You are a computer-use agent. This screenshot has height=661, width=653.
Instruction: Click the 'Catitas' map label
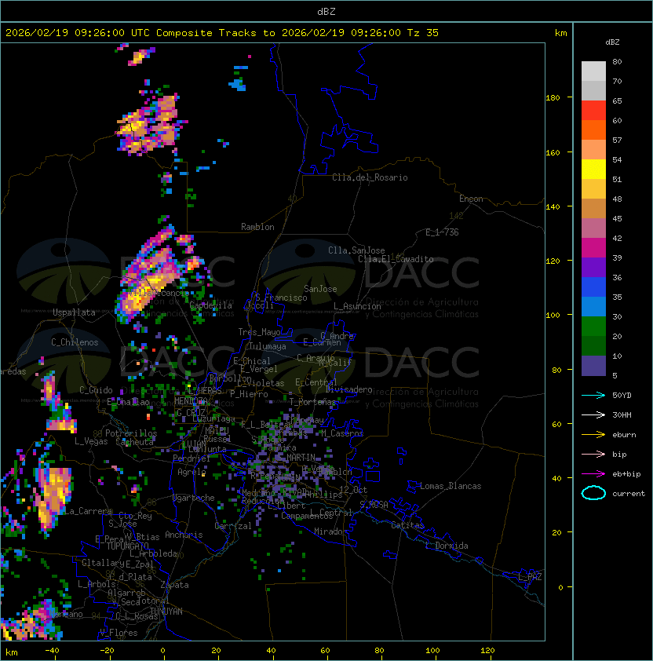point(407,525)
